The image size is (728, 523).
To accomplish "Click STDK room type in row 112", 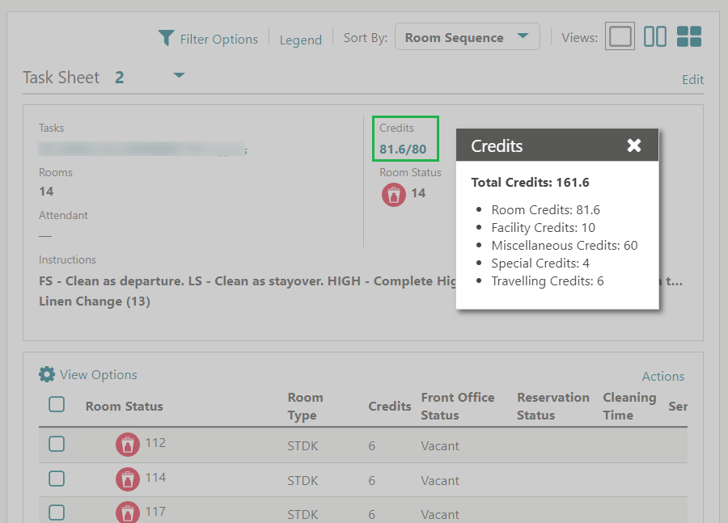I will point(303,446).
